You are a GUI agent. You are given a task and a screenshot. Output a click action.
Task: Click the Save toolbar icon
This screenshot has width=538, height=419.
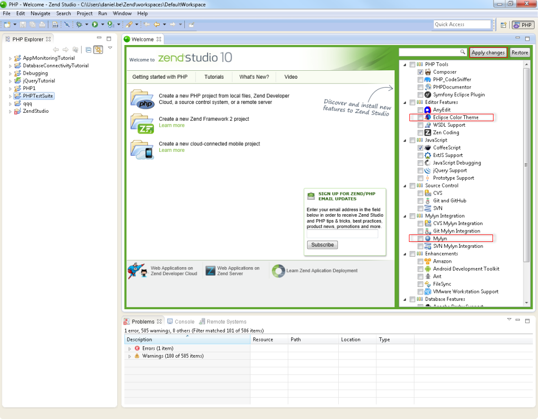(x=23, y=24)
